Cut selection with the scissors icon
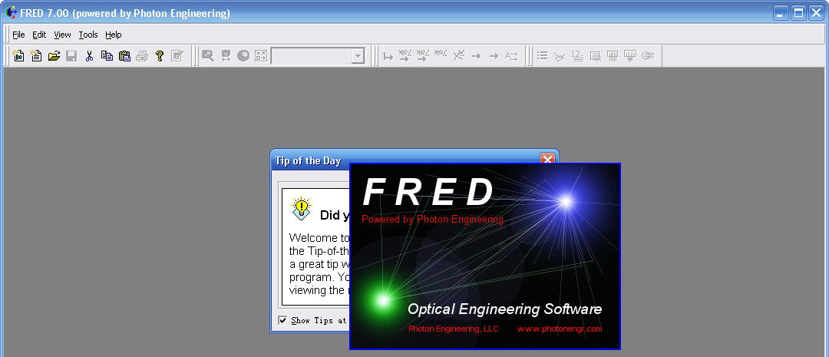 tap(89, 55)
